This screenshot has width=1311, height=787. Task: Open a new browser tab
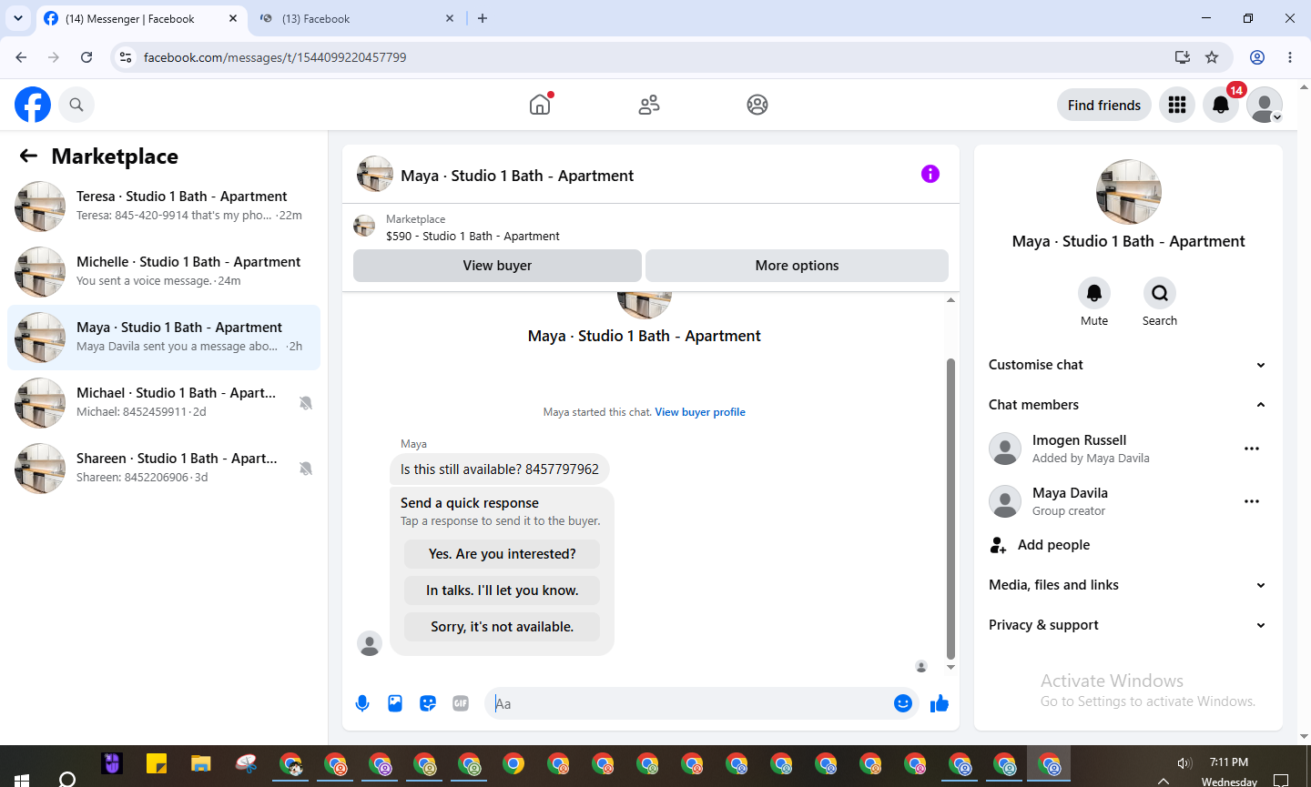coord(483,18)
